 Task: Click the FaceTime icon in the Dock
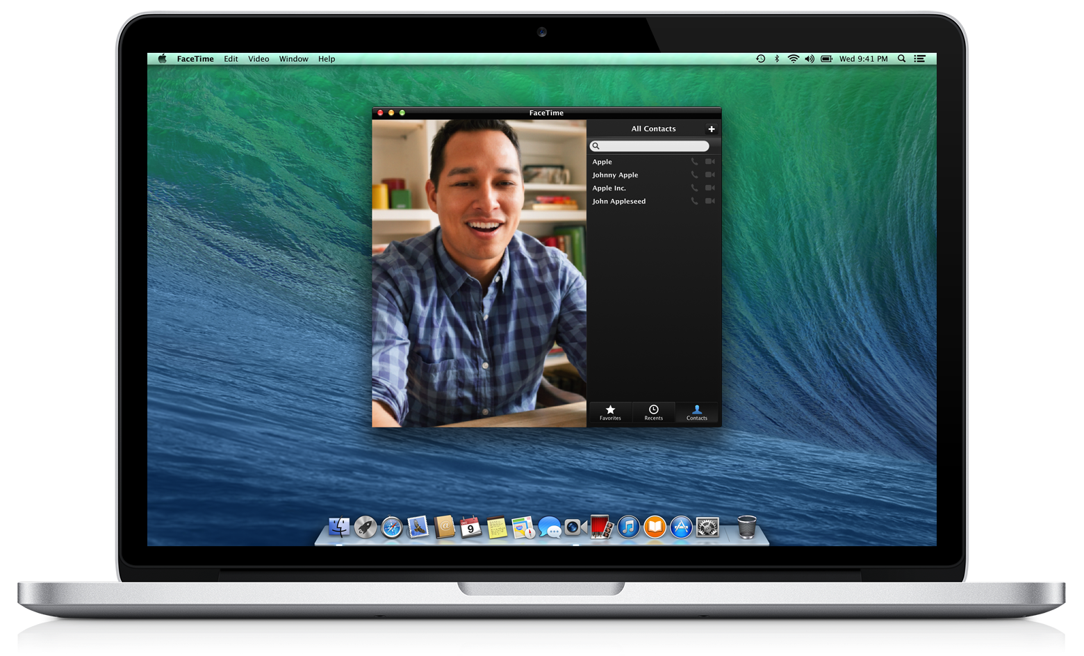coord(575,527)
